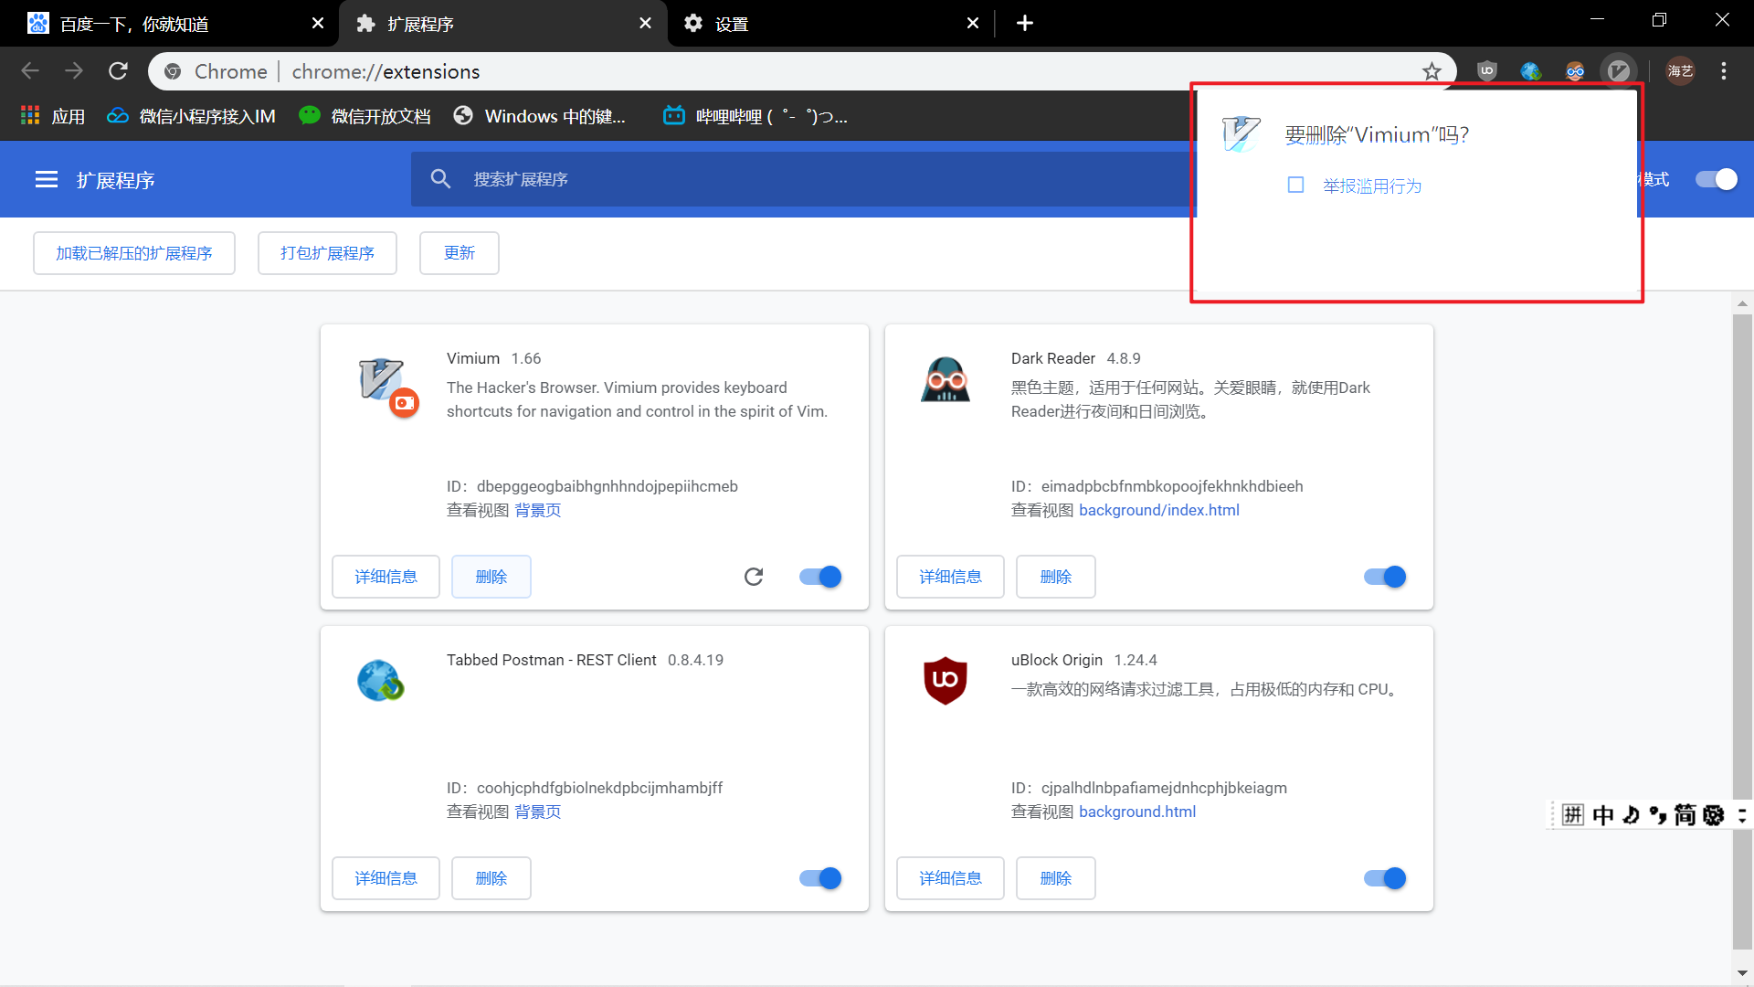Click the Vimium extension logo in card
This screenshot has width=1754, height=987.
pyautogui.click(x=382, y=379)
